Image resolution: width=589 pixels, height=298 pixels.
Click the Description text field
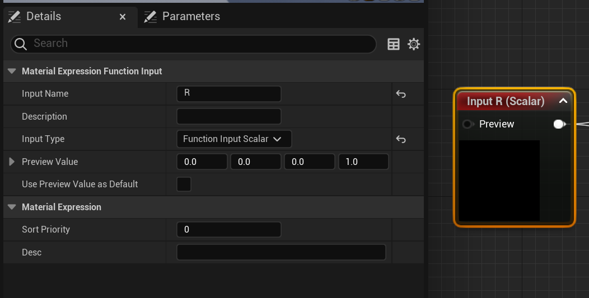pos(229,116)
